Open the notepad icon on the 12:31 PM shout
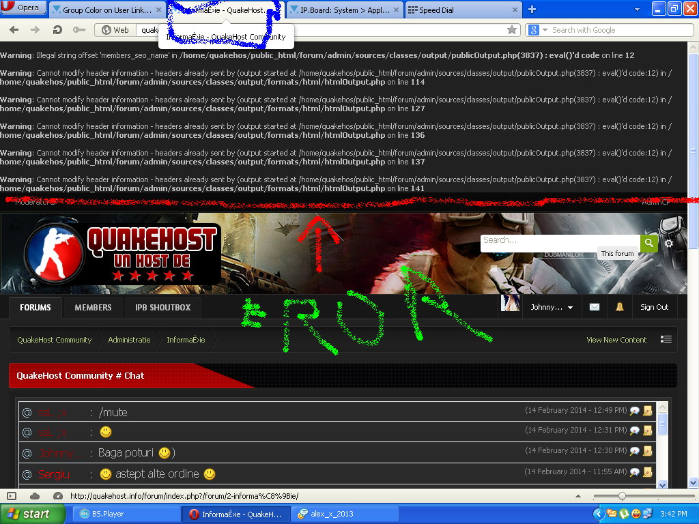699x524 pixels. [648, 431]
